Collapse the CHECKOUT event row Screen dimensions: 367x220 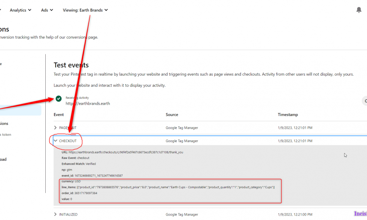[56, 141]
